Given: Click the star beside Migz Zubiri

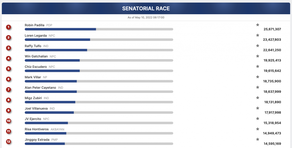Looking at the screenshot, I should click(x=257, y=97).
